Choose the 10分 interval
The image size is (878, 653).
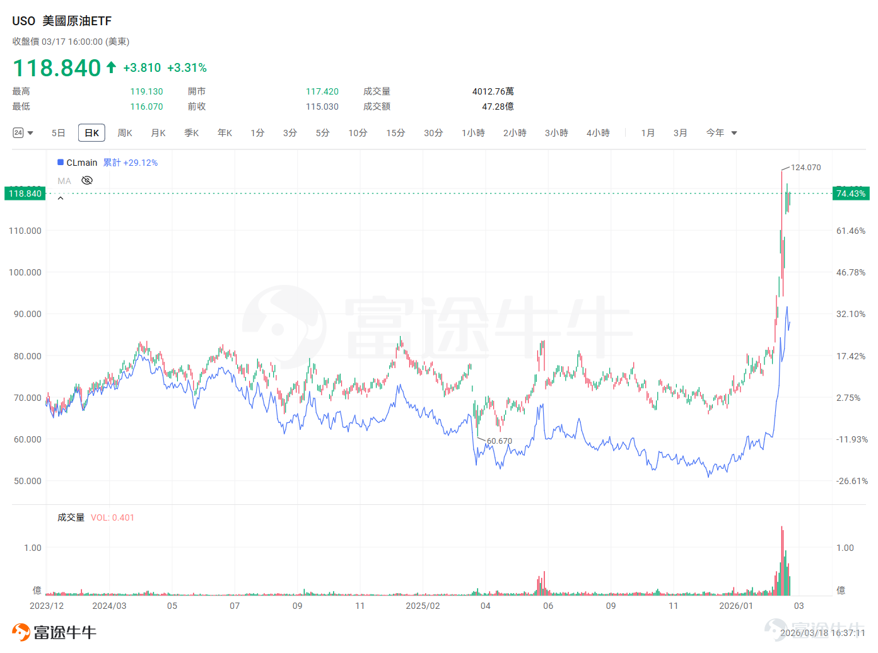(x=358, y=133)
